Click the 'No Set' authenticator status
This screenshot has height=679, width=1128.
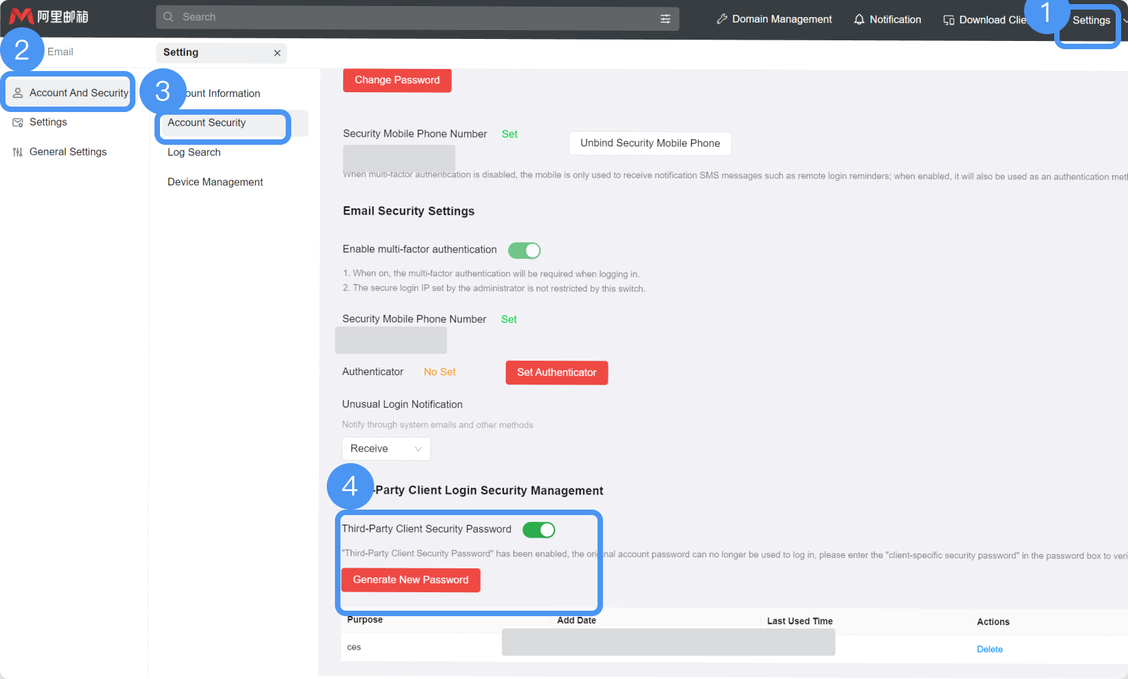pos(440,372)
